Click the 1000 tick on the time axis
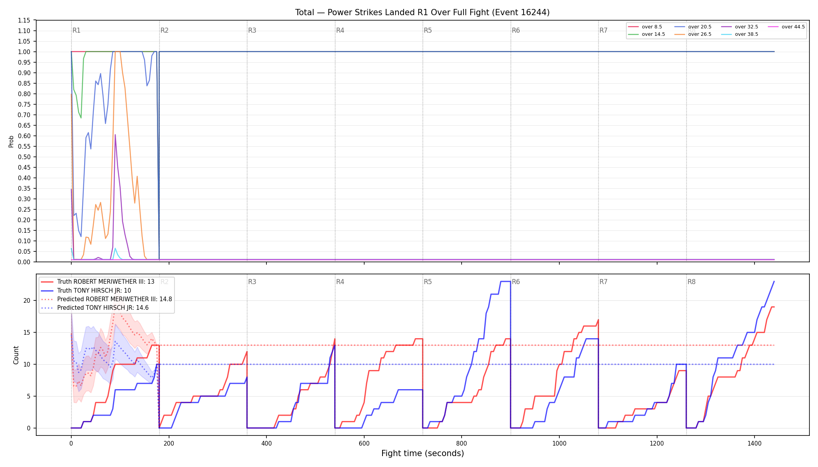818x467 pixels. (559, 443)
